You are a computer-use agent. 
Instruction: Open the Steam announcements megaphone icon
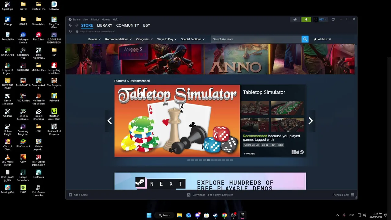[295, 20]
